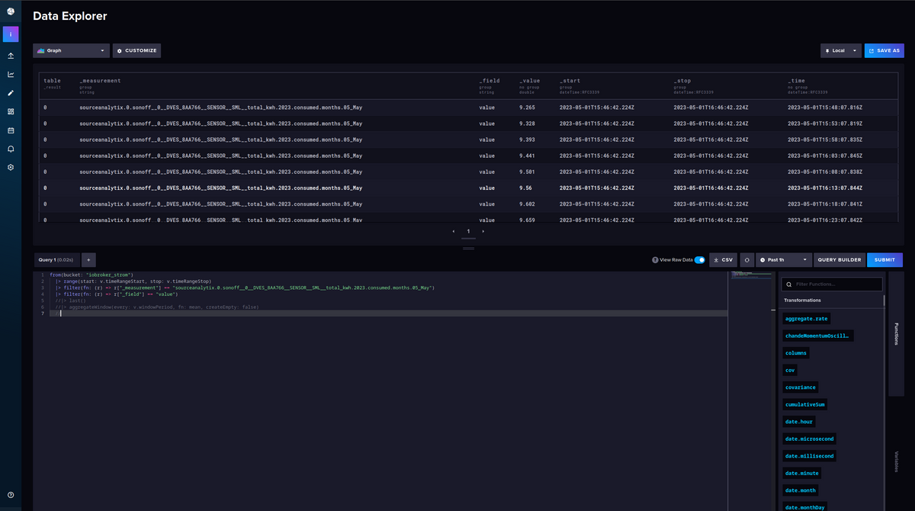Click the value cell 9.393
The image size is (915, 511).
click(527, 140)
